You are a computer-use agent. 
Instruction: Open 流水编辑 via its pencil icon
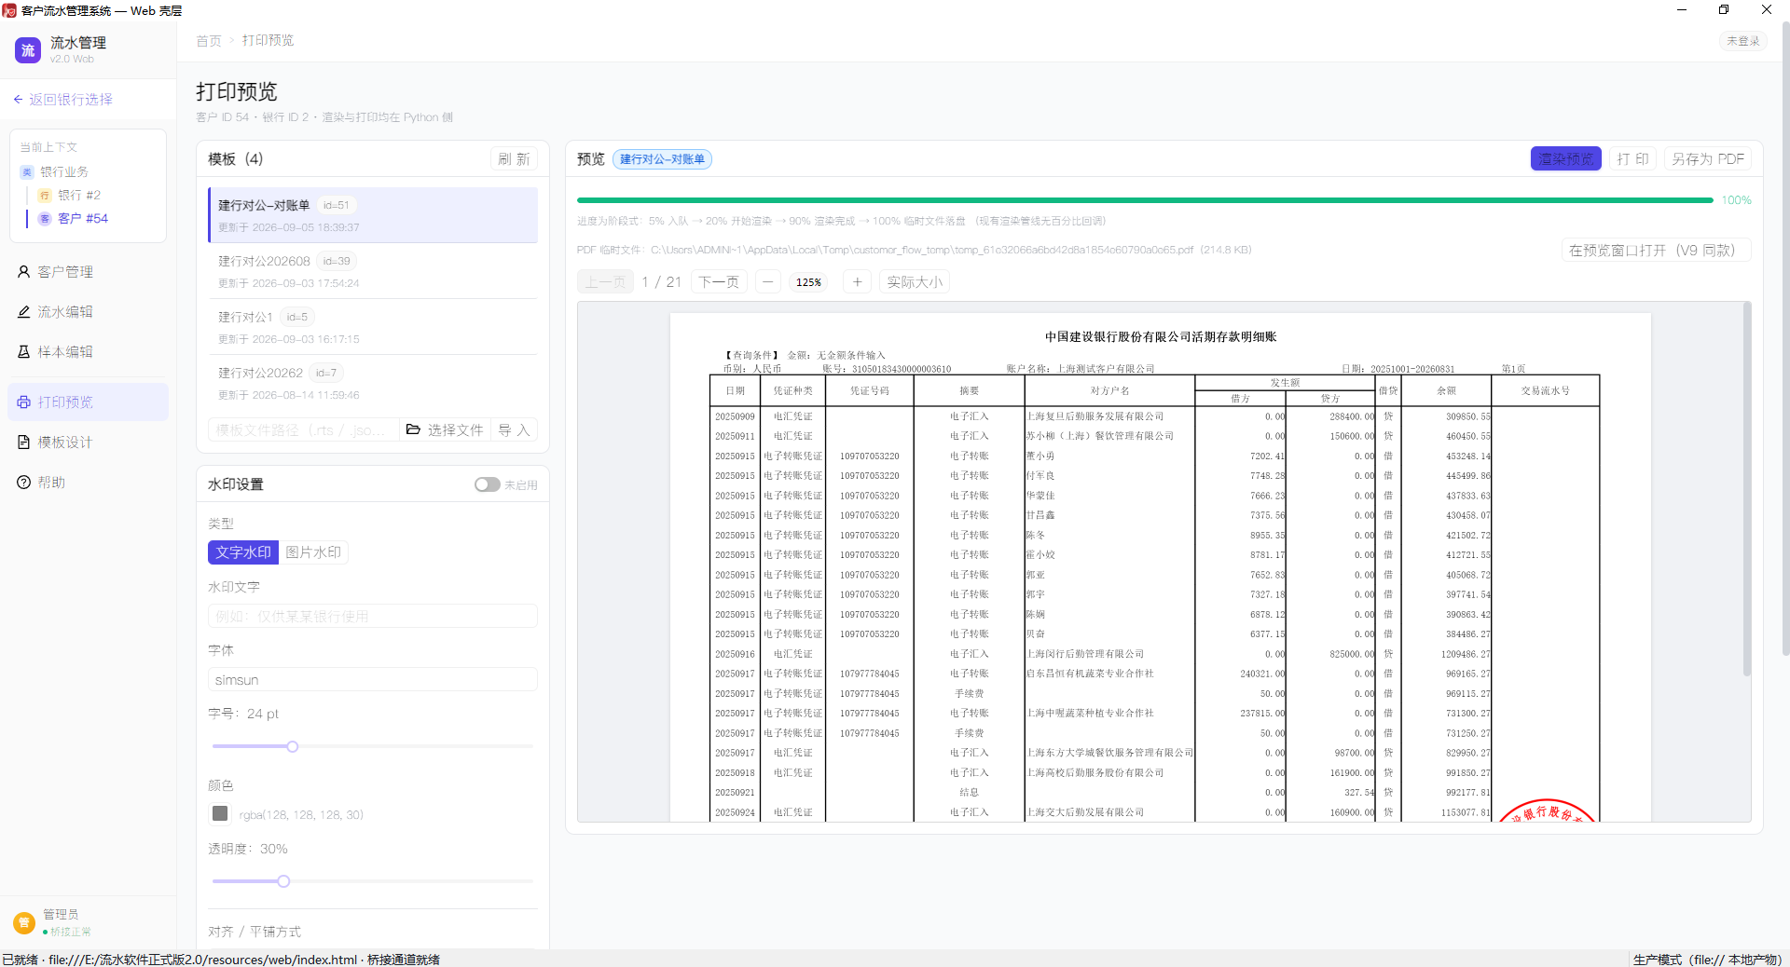point(24,312)
